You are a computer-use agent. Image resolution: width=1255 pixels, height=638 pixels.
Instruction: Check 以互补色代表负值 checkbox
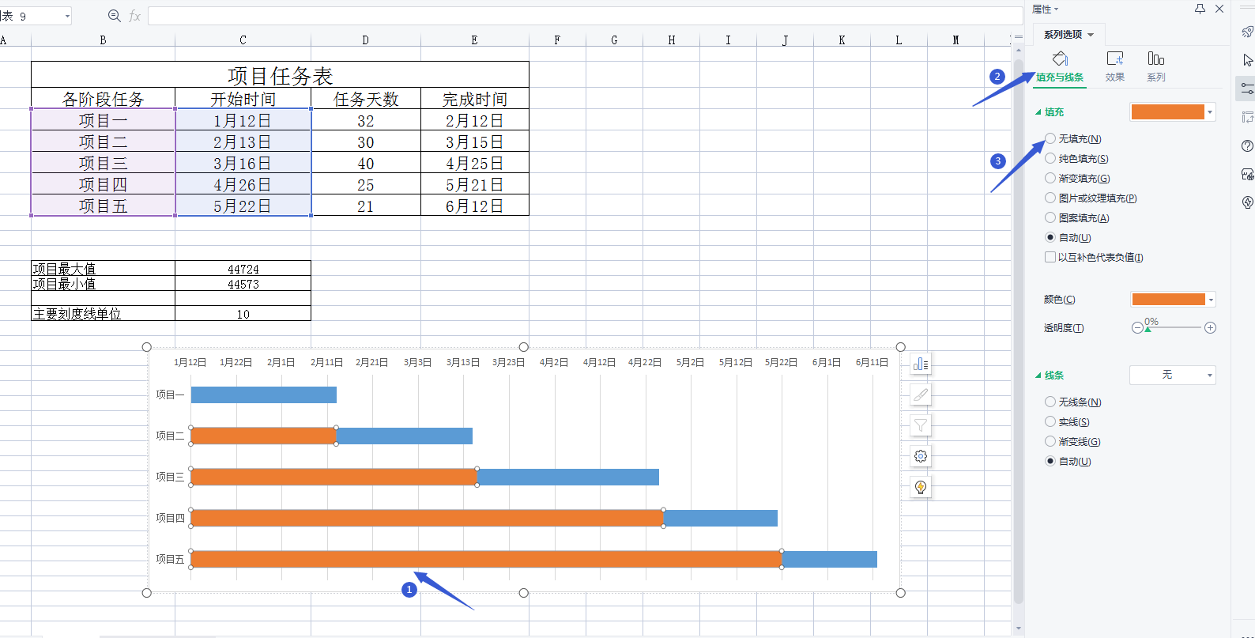tap(1050, 257)
